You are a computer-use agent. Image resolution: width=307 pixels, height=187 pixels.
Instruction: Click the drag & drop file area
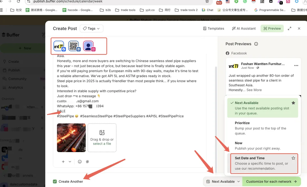point(102,138)
